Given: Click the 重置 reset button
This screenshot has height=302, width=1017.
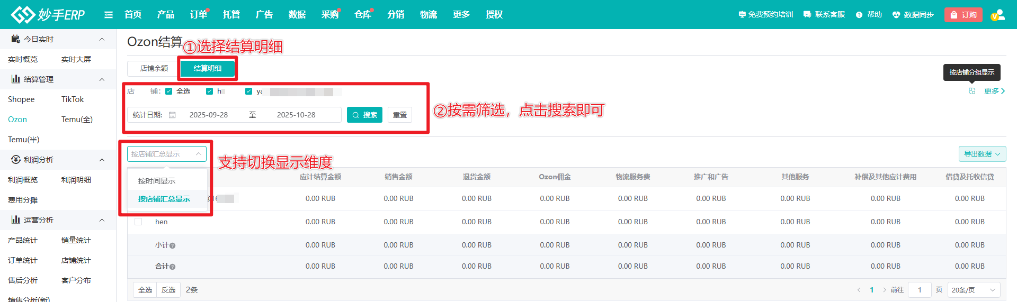Looking at the screenshot, I should (400, 115).
